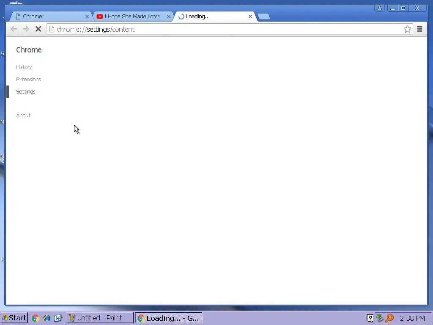Open the Start menu
Screen dimensions: 433x325
point(14,318)
